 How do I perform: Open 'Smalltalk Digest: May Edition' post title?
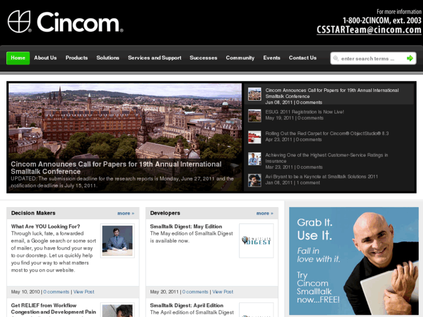point(186,226)
